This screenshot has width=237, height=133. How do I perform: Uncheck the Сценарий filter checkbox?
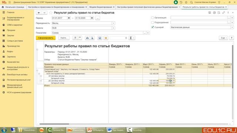[x=153, y=27]
